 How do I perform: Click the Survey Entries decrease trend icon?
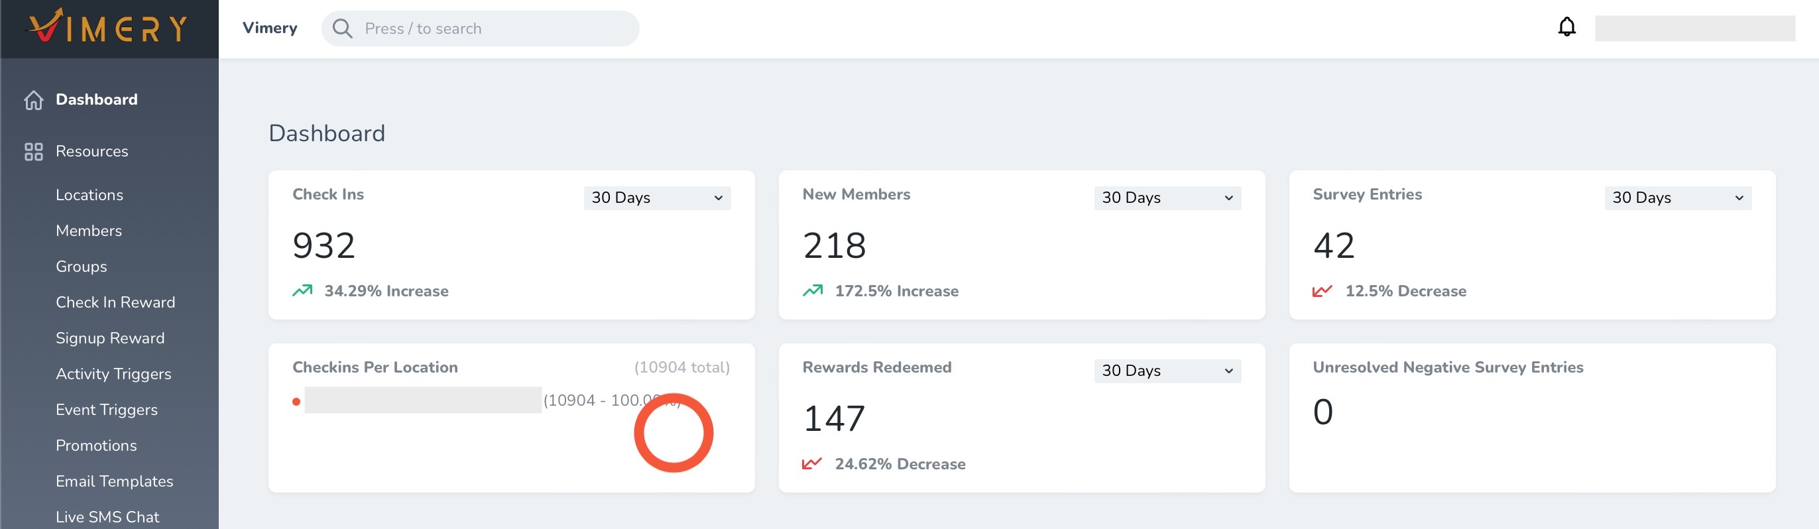(1322, 290)
